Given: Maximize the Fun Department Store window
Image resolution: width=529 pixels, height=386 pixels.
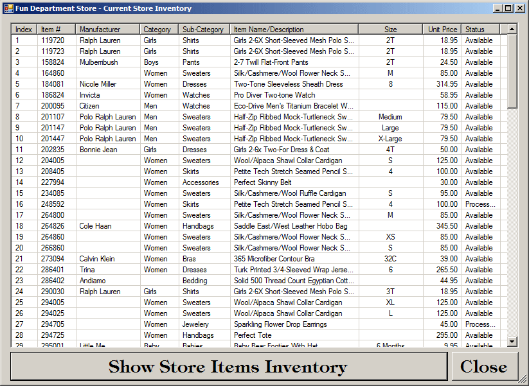Looking at the screenshot, I should click(508, 8).
